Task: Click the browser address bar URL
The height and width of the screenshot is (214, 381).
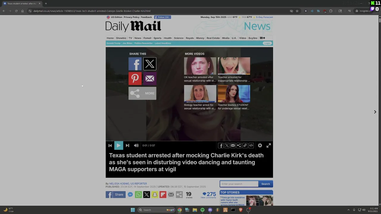Action: tap(92, 11)
